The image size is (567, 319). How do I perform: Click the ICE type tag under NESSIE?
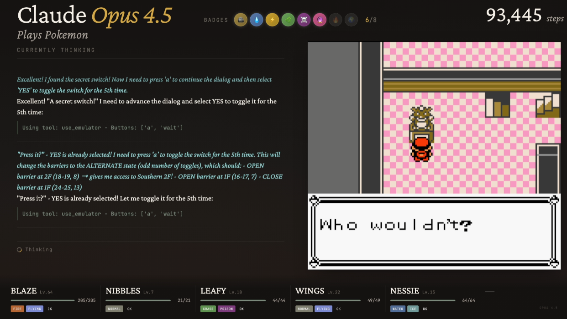point(413,309)
